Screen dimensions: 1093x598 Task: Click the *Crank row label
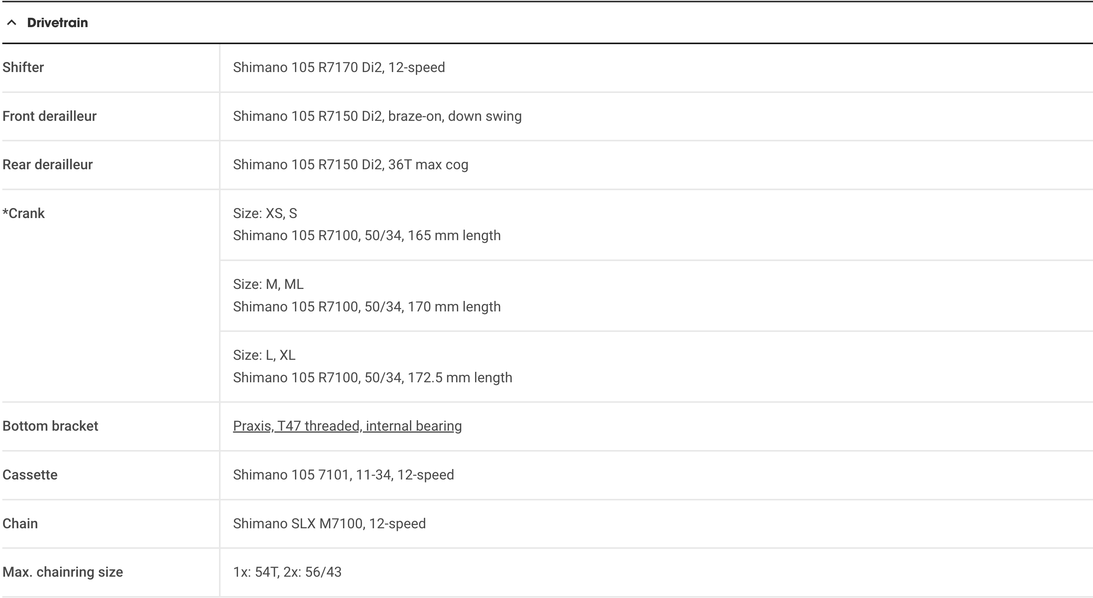click(24, 213)
